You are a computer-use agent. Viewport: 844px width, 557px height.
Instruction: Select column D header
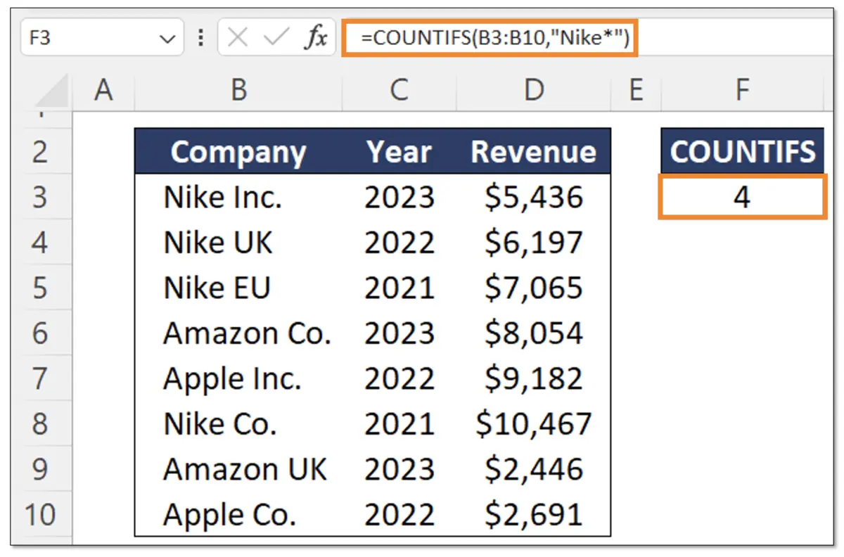535,90
